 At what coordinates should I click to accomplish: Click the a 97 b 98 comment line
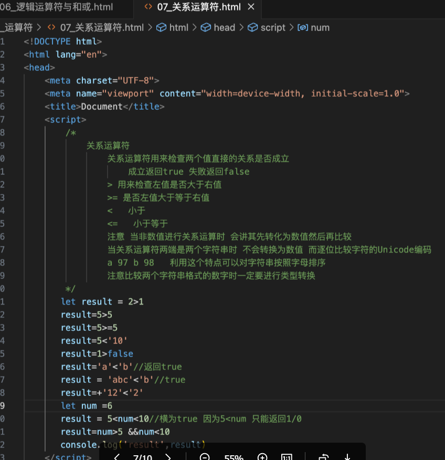pyautogui.click(x=216, y=263)
